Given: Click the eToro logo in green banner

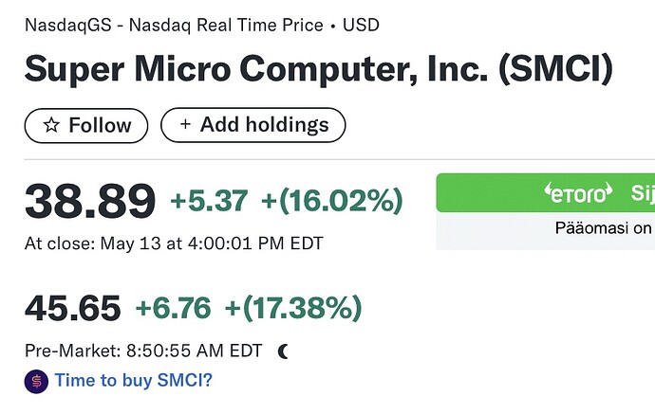Looking at the screenshot, I should coord(578,193).
